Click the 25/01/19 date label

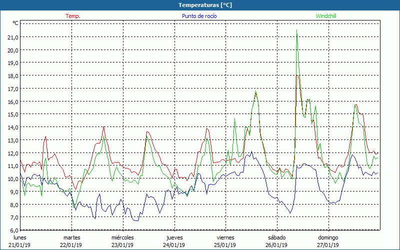(225, 245)
